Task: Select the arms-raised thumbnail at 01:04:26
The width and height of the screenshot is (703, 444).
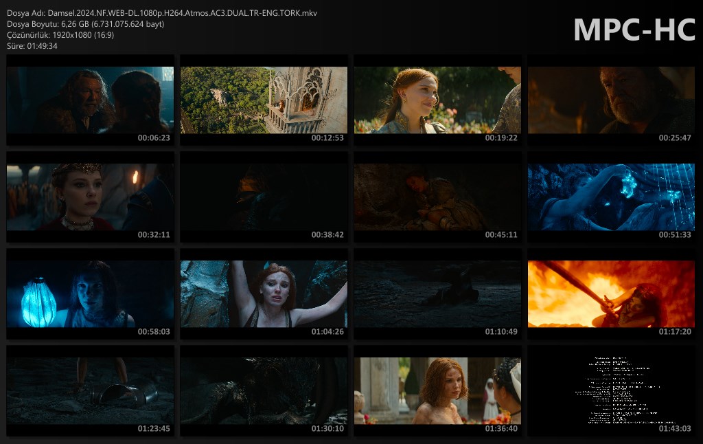Action: (x=264, y=293)
